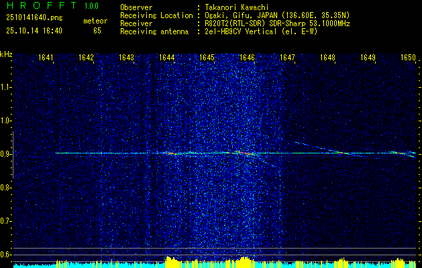
Task: Click the 1649 time axis label
Action: click(x=368, y=57)
